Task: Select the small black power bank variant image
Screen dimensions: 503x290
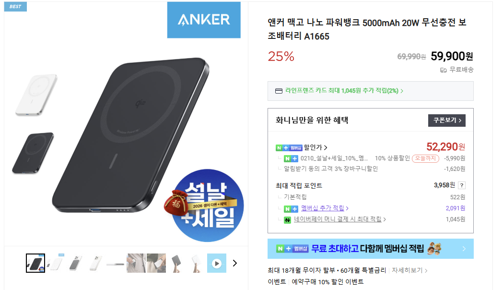Action: (33, 153)
